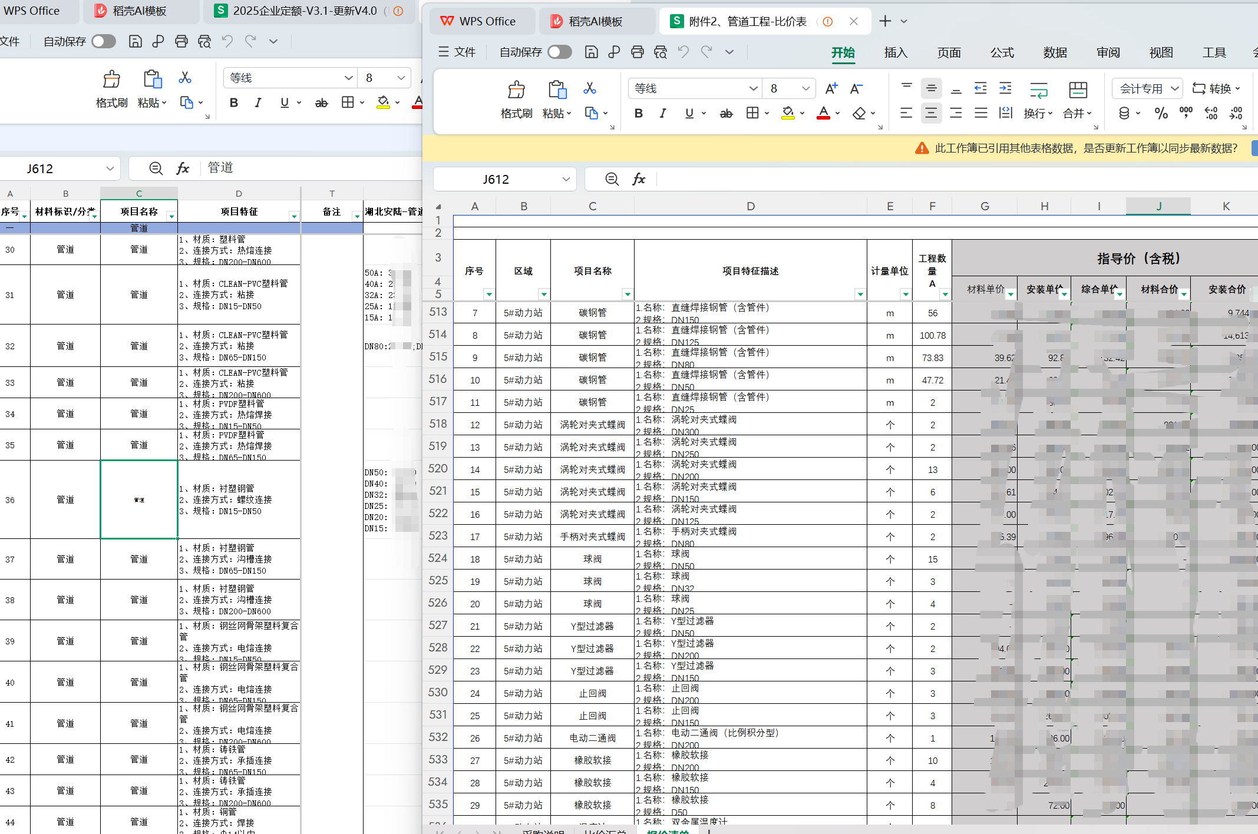Toggle AutoSave switch in left window
Viewport: 1258px width, 834px height.
pyautogui.click(x=104, y=41)
